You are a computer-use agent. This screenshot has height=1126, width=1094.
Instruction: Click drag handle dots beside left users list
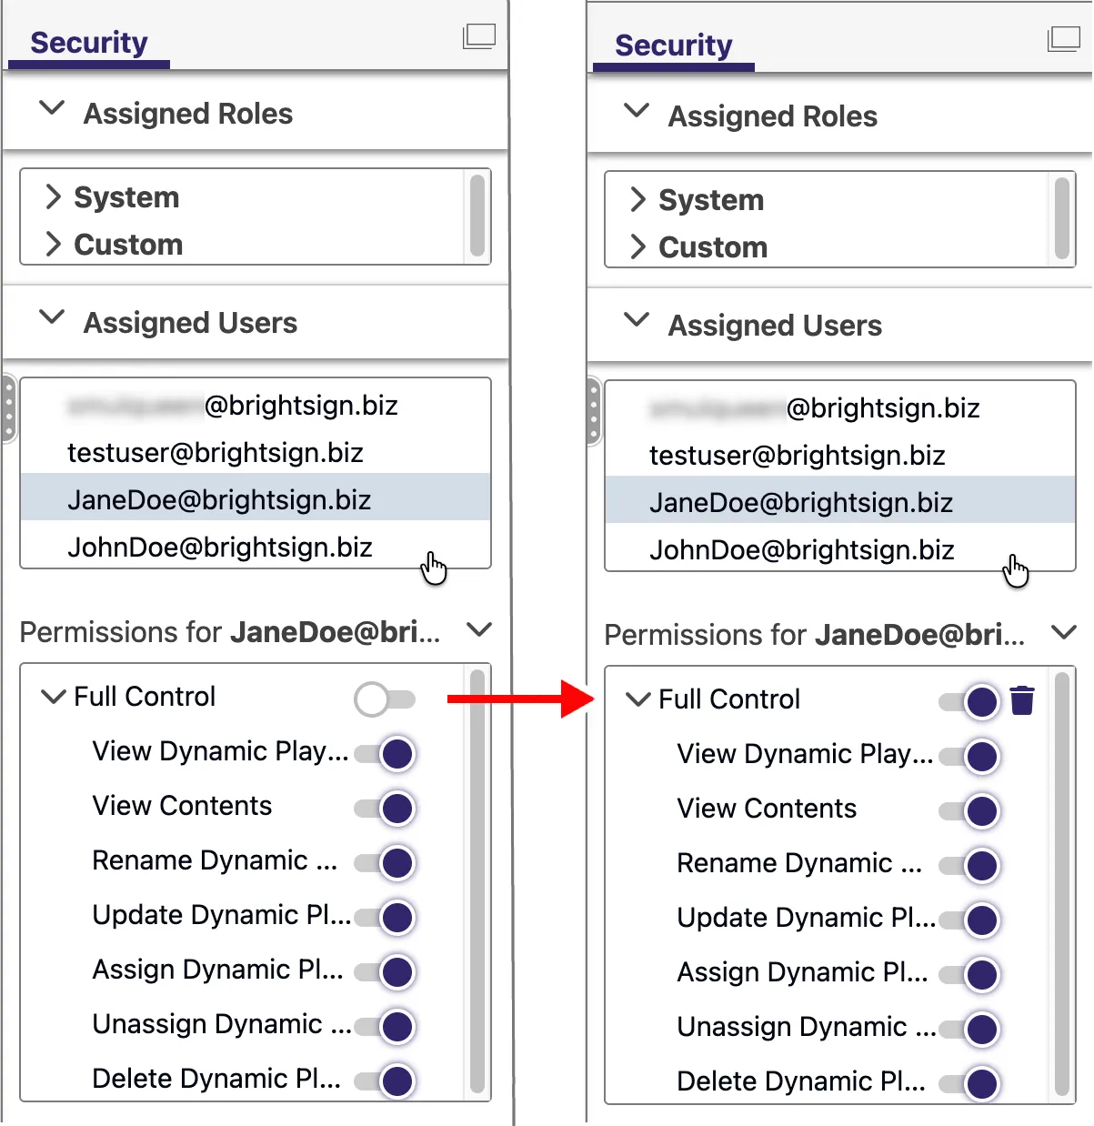[x=8, y=408]
